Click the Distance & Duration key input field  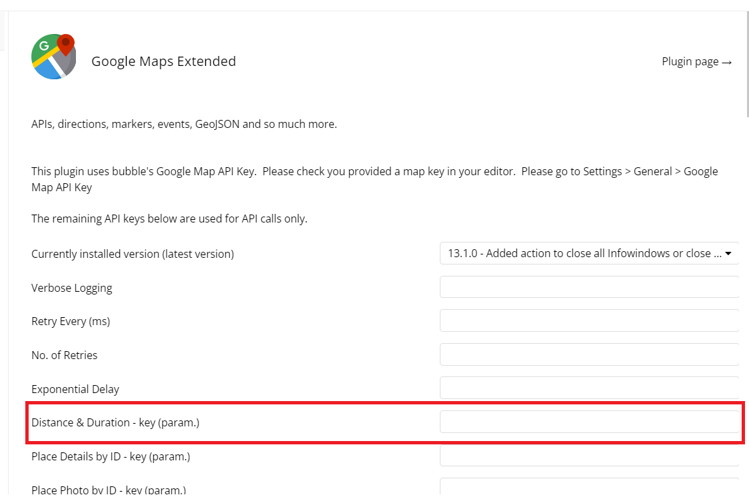tap(589, 422)
